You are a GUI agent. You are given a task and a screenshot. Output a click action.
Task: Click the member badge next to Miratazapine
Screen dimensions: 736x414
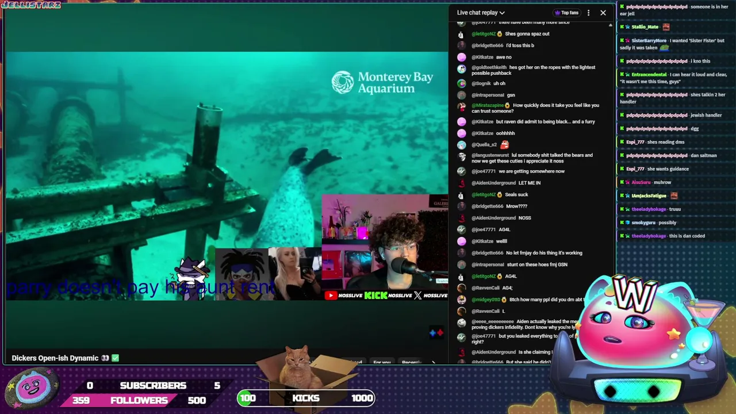tap(507, 105)
